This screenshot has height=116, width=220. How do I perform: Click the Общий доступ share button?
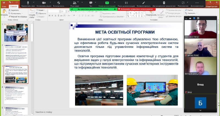point(211,6)
